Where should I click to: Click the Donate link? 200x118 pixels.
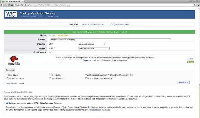coord(86,60)
